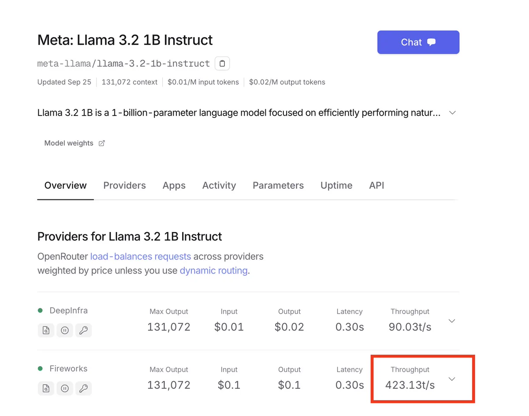529x416 pixels.
Task: Click Fireworks' $0.1 input price
Action: point(229,385)
